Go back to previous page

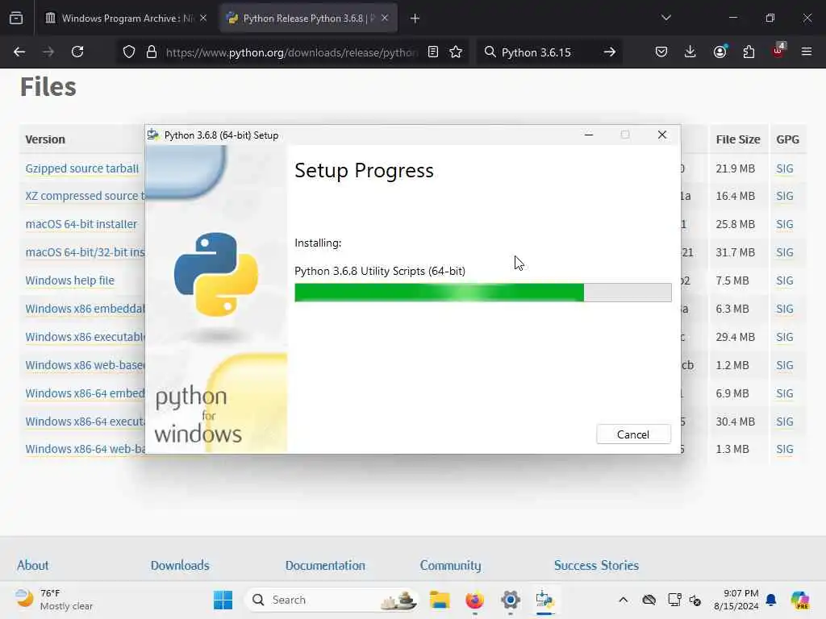[19, 52]
